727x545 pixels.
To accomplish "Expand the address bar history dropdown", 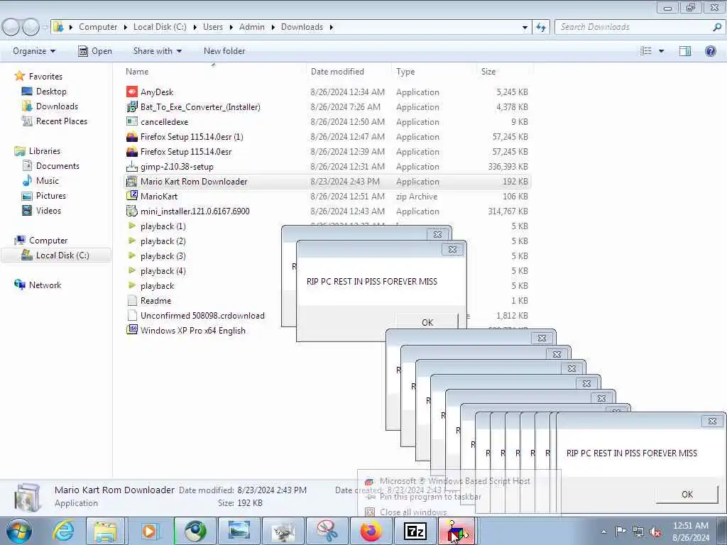I will point(525,28).
